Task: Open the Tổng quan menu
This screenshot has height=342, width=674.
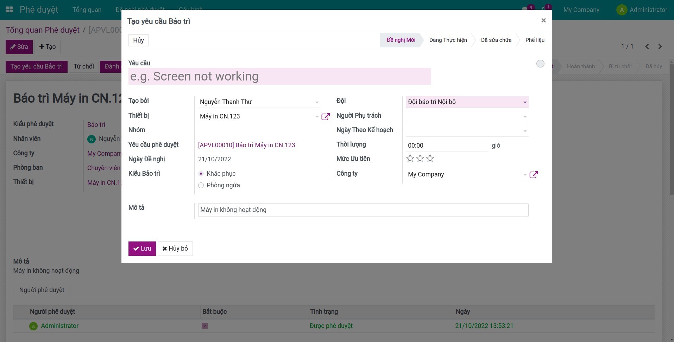Action: pyautogui.click(x=87, y=10)
